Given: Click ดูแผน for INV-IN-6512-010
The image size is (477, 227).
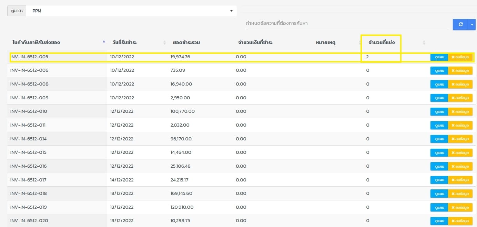Looking at the screenshot, I should [439, 111].
